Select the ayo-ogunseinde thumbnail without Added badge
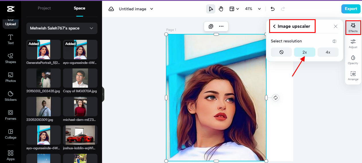Image resolution: width=362 pixels, height=163 pixels. coord(44,135)
